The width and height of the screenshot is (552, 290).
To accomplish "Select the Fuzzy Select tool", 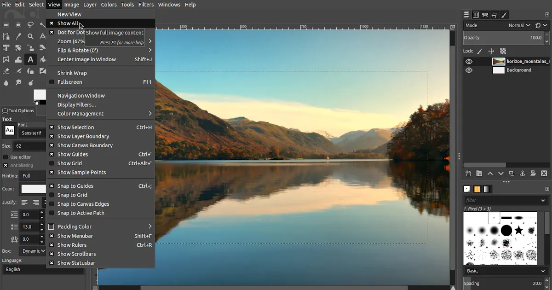I will [42, 25].
